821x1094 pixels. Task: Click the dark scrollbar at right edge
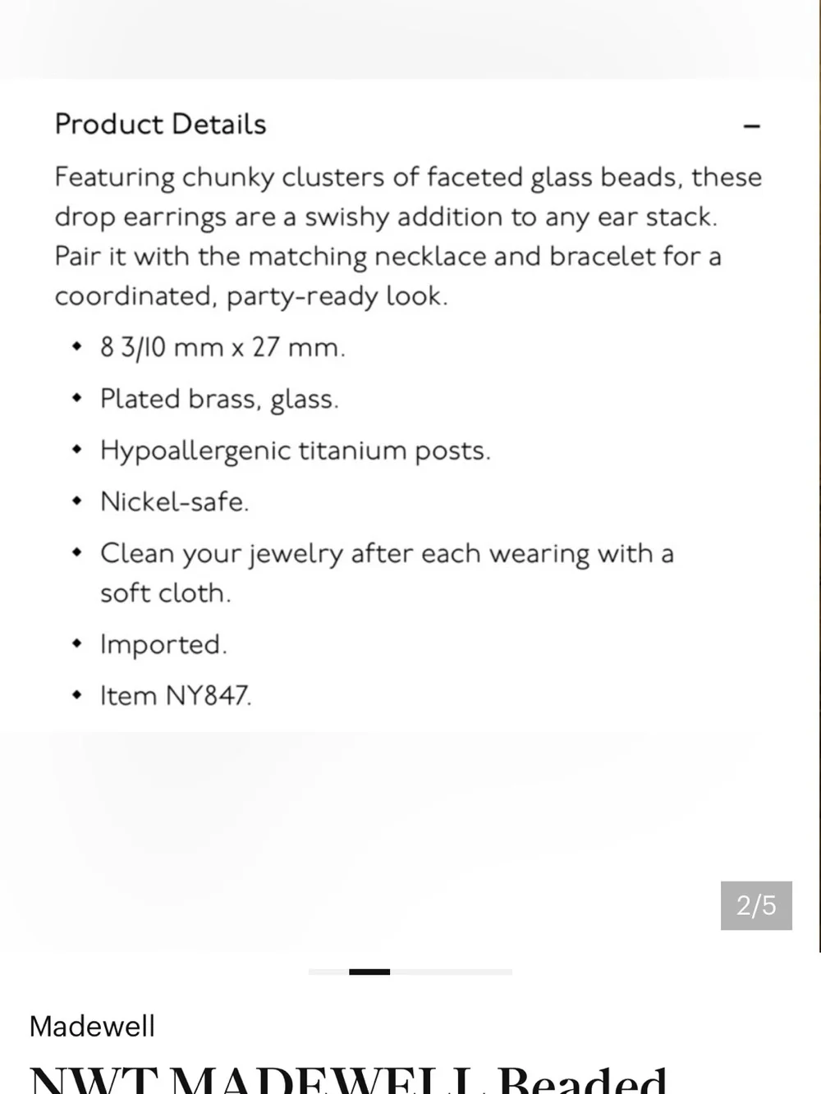819,476
